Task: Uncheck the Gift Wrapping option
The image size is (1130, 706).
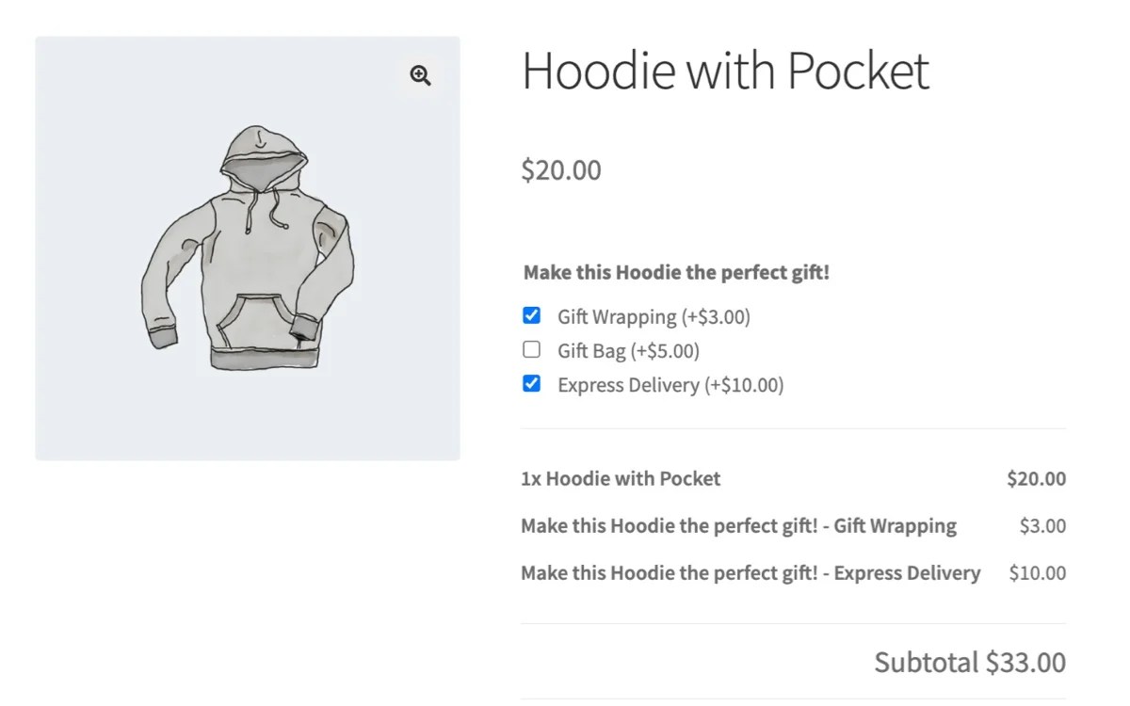Action: (531, 315)
